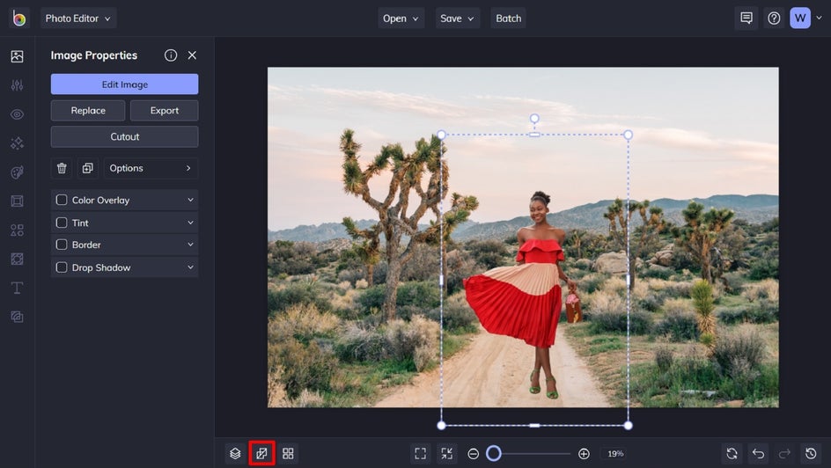Open the Photo Editor dropdown
Viewport: 831px width, 468px height.
[78, 18]
